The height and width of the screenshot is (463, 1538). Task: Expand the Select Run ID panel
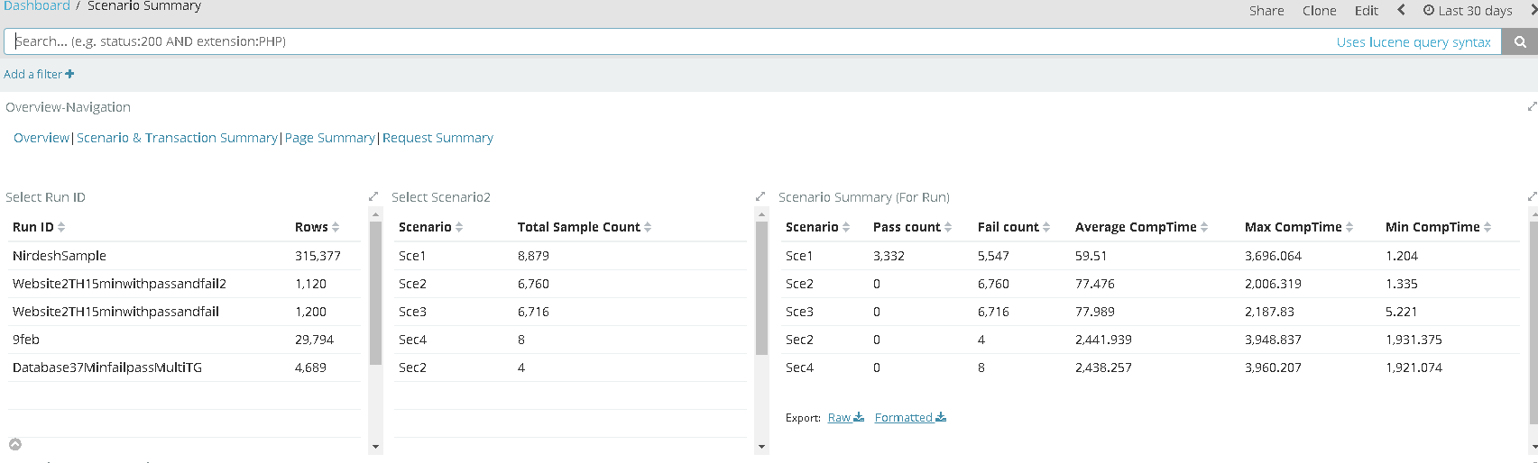tap(373, 196)
